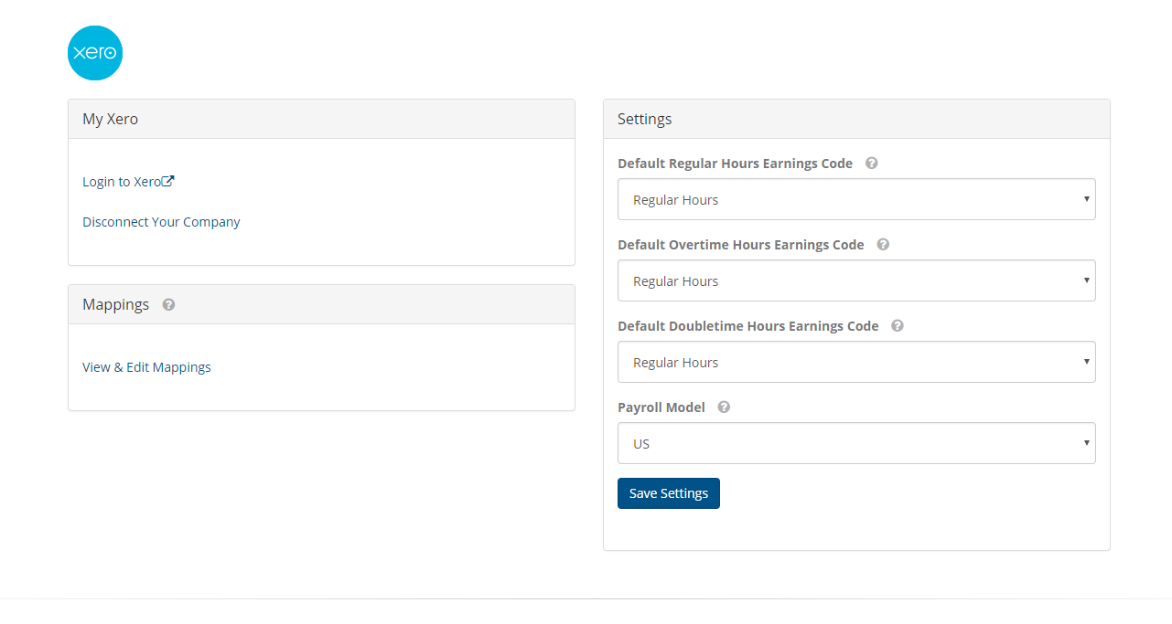This screenshot has height=624, width=1172.
Task: Click the Default Doubletime Hours Earnings Code label
Action: [x=748, y=326]
